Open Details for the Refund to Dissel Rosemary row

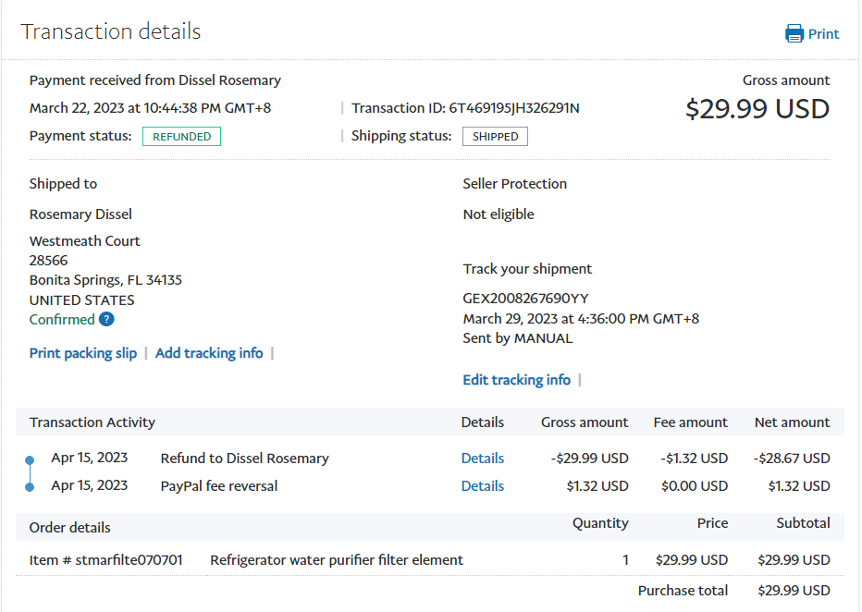pyautogui.click(x=483, y=459)
